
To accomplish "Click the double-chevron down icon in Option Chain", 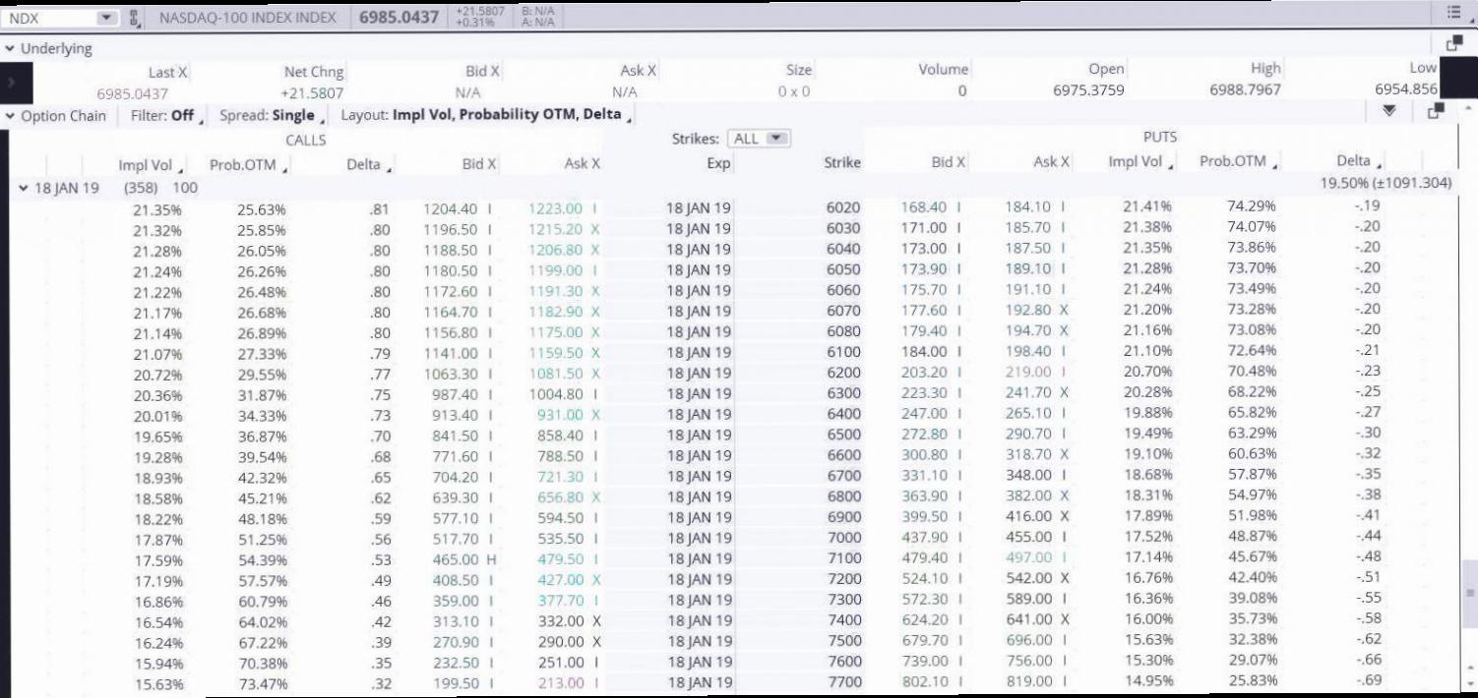I will 1389,111.
